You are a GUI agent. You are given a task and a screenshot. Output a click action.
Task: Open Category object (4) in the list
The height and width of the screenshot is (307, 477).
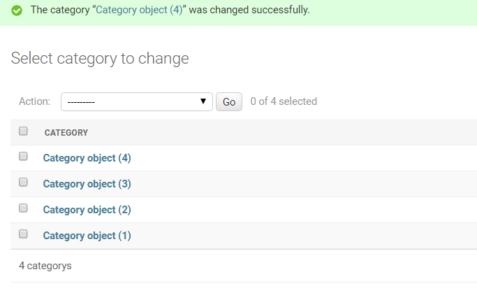(x=87, y=158)
